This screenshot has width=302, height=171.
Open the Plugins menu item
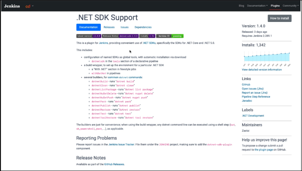click(275, 6)
